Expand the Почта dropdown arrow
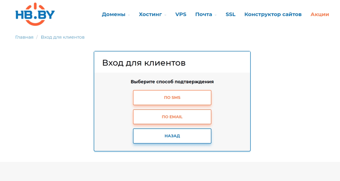The width and height of the screenshot is (340, 181). [216, 15]
